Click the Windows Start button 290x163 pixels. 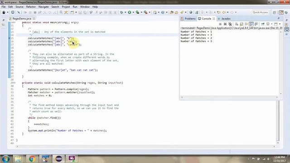(x=5, y=159)
